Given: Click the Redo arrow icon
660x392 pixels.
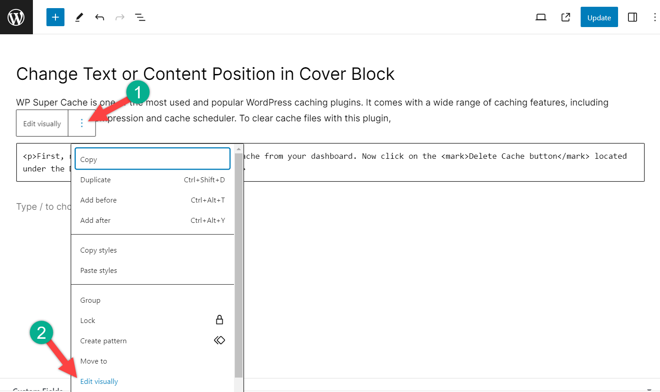Looking at the screenshot, I should [120, 17].
